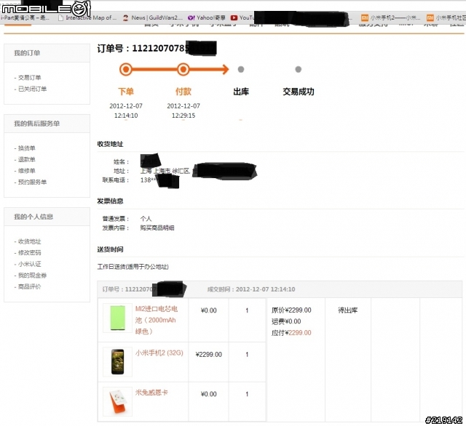Click the 付款 step label
This screenshot has height=426, width=466.
[x=183, y=92]
